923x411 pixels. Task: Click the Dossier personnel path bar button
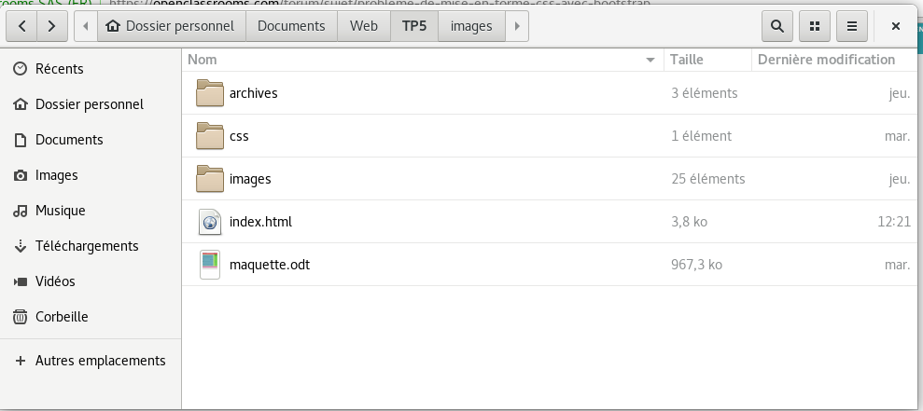coord(173,26)
